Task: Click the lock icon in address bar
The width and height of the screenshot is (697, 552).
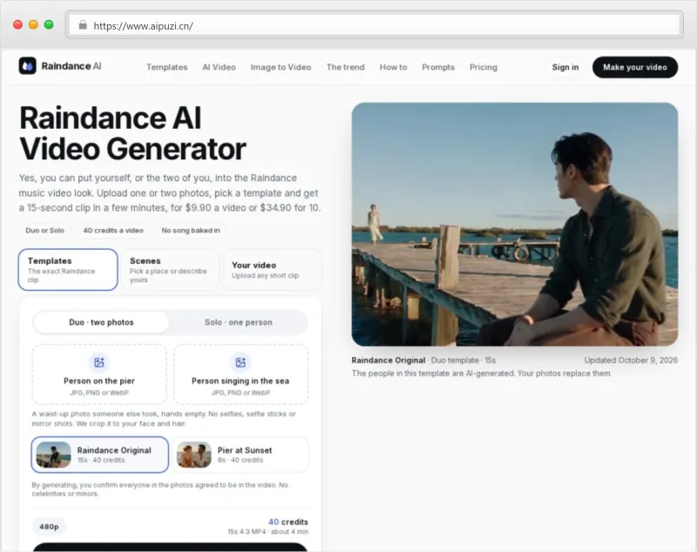Action: click(83, 25)
